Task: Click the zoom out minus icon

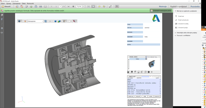Action: point(69,6)
